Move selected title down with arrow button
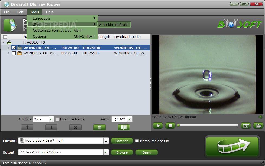The image size is (265, 166). coord(51,127)
